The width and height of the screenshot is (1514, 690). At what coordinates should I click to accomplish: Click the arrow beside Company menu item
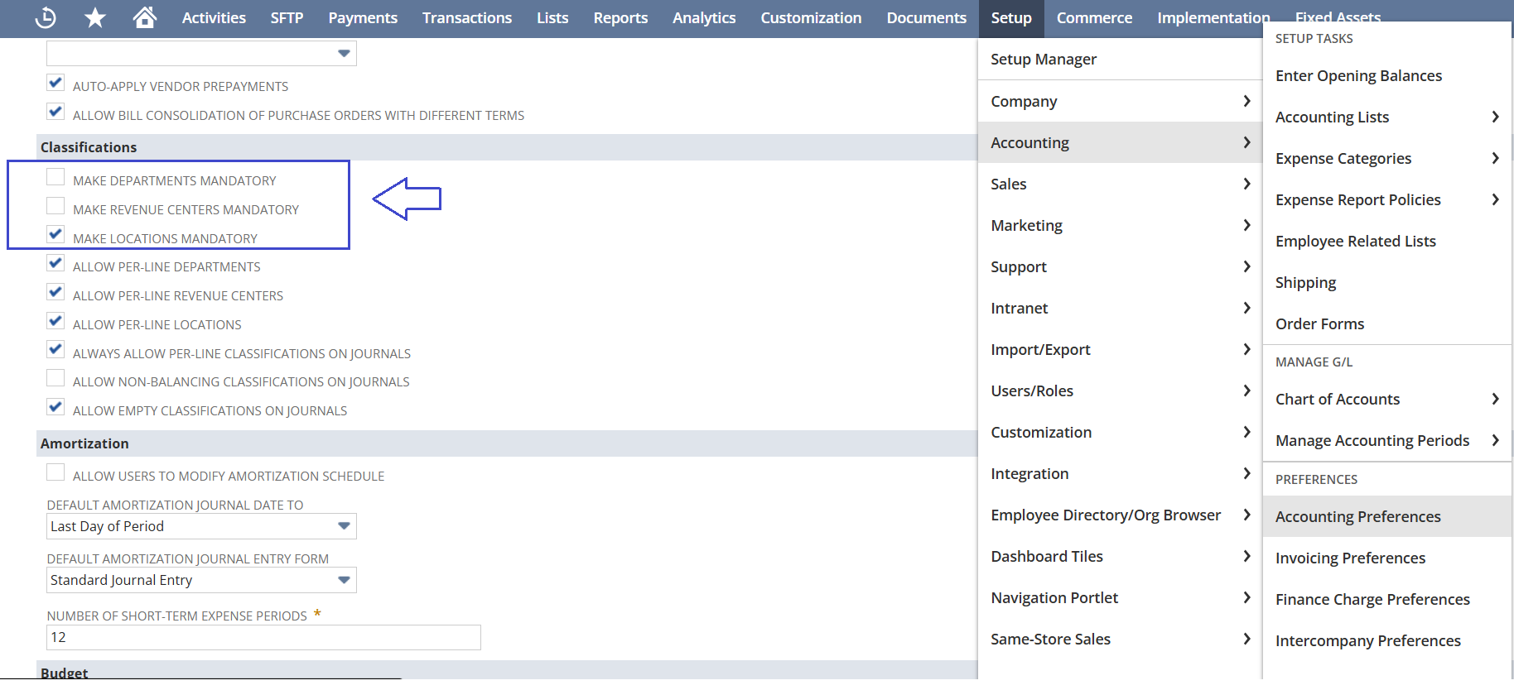1246,101
